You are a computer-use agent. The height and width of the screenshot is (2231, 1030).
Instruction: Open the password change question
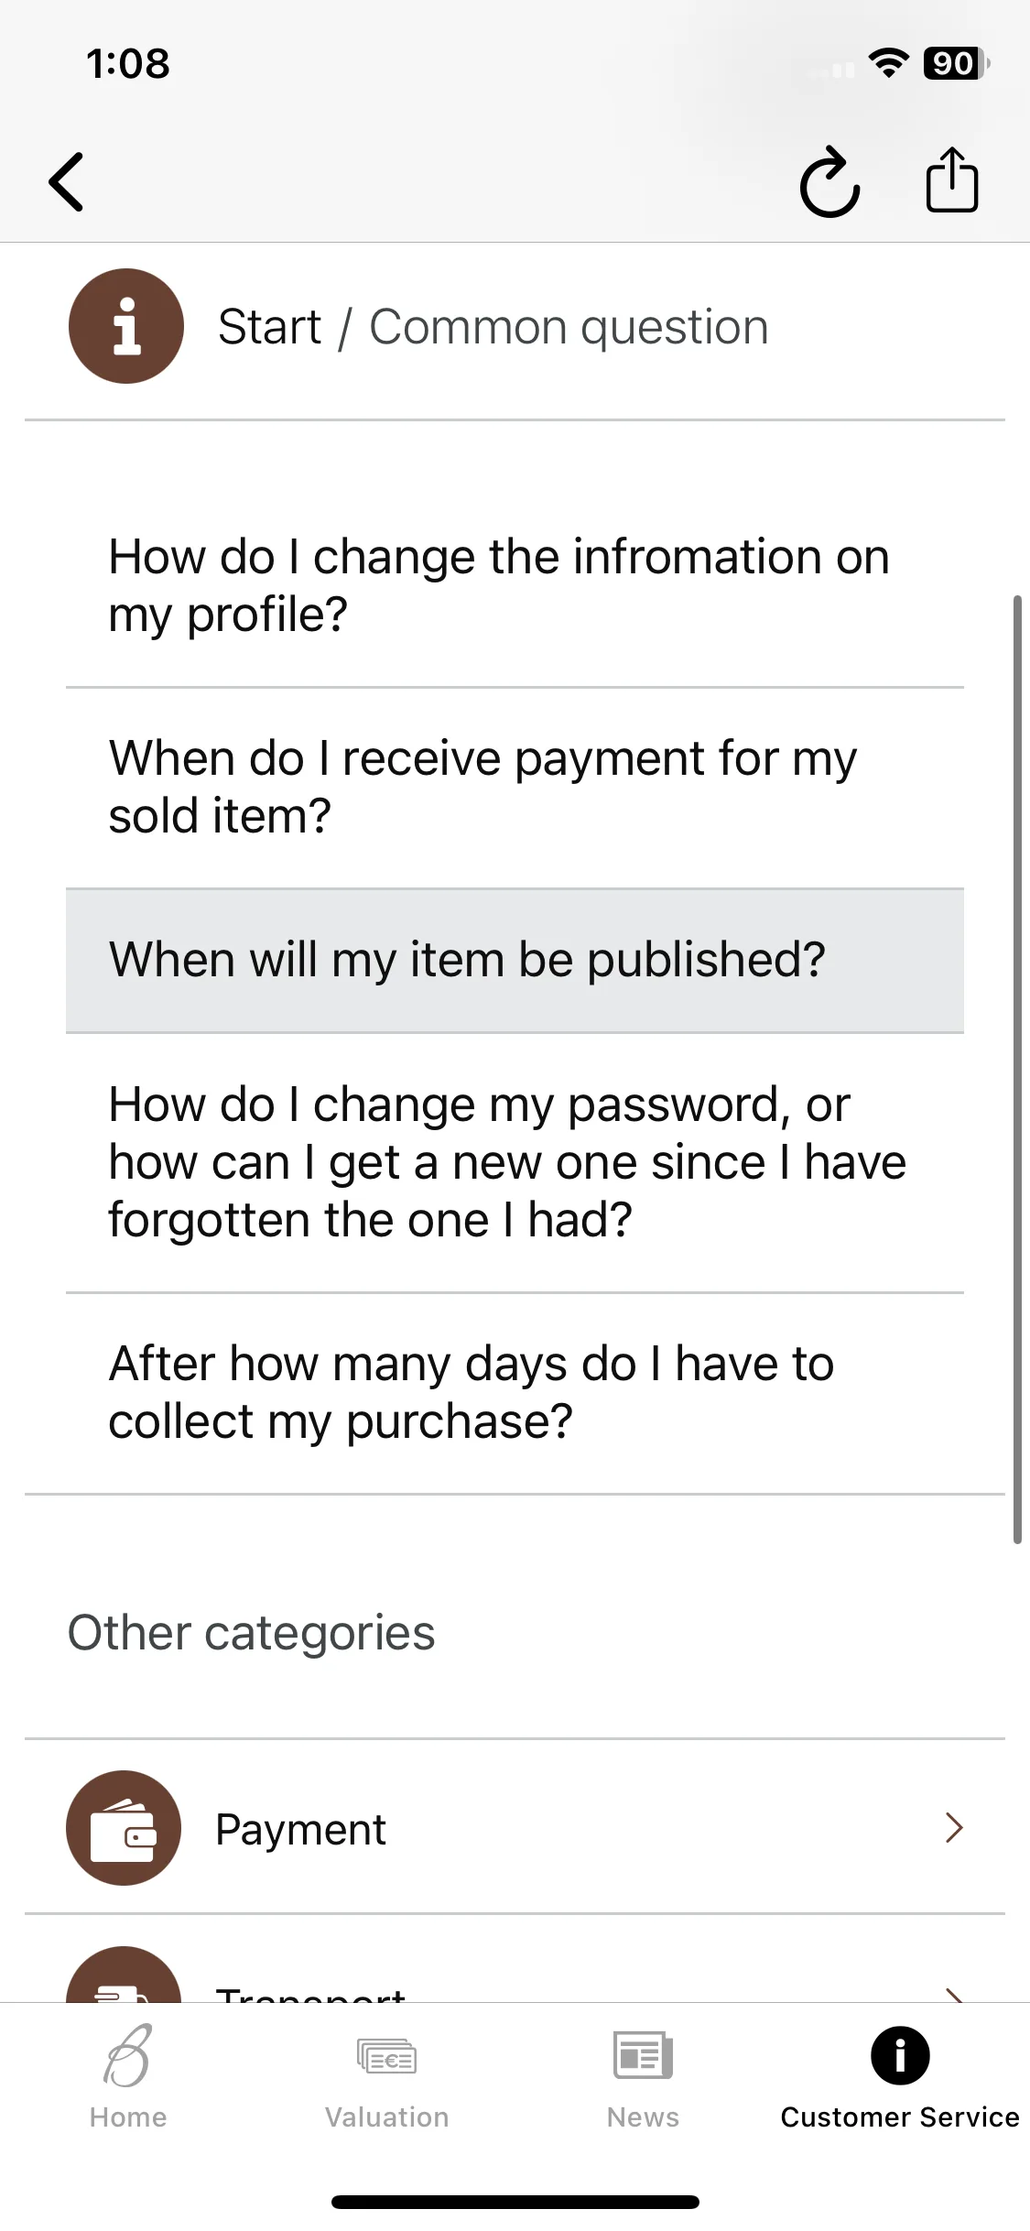coord(515,1163)
